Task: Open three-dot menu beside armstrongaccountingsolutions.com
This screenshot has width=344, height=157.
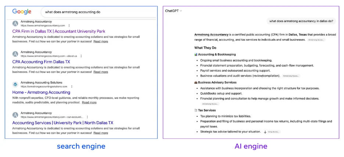Action: (x=72, y=87)
